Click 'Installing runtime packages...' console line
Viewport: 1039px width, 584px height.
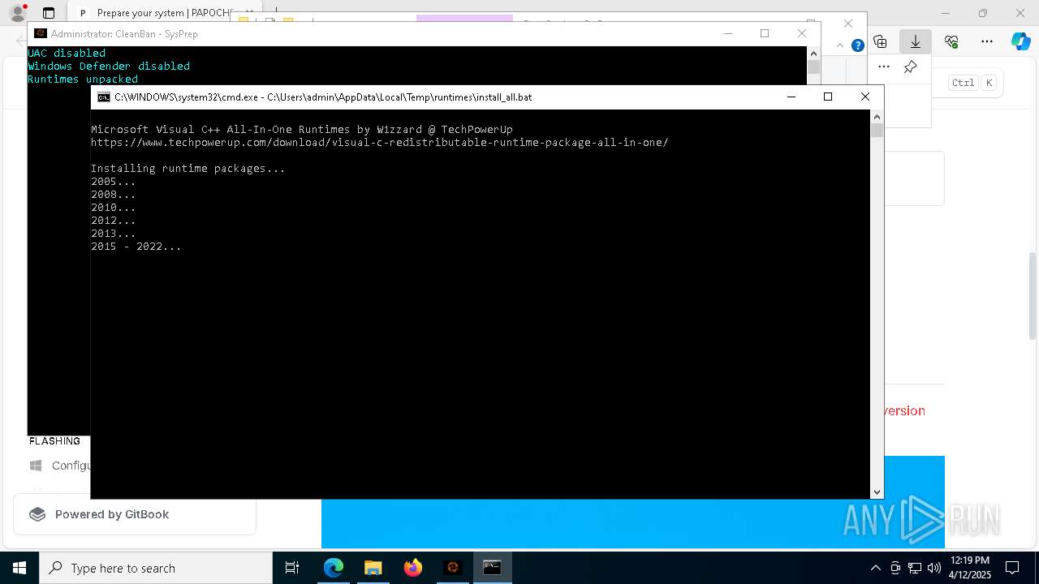(x=188, y=169)
